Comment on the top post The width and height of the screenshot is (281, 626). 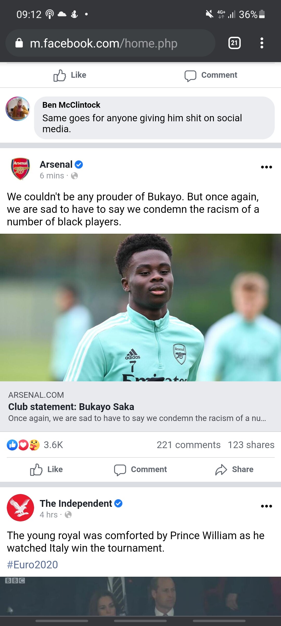tap(211, 75)
